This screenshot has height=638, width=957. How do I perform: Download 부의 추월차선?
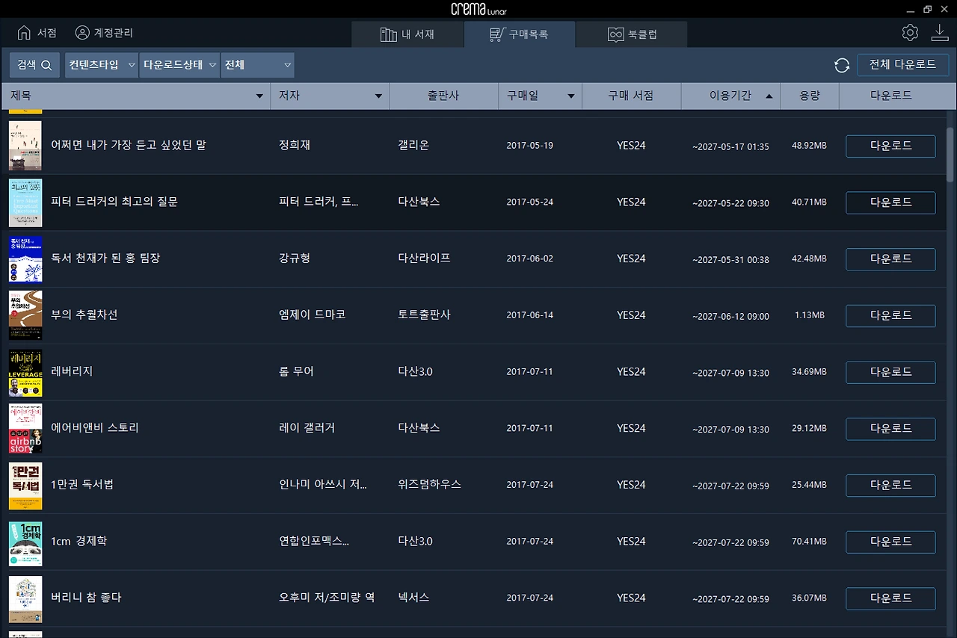pyautogui.click(x=890, y=315)
